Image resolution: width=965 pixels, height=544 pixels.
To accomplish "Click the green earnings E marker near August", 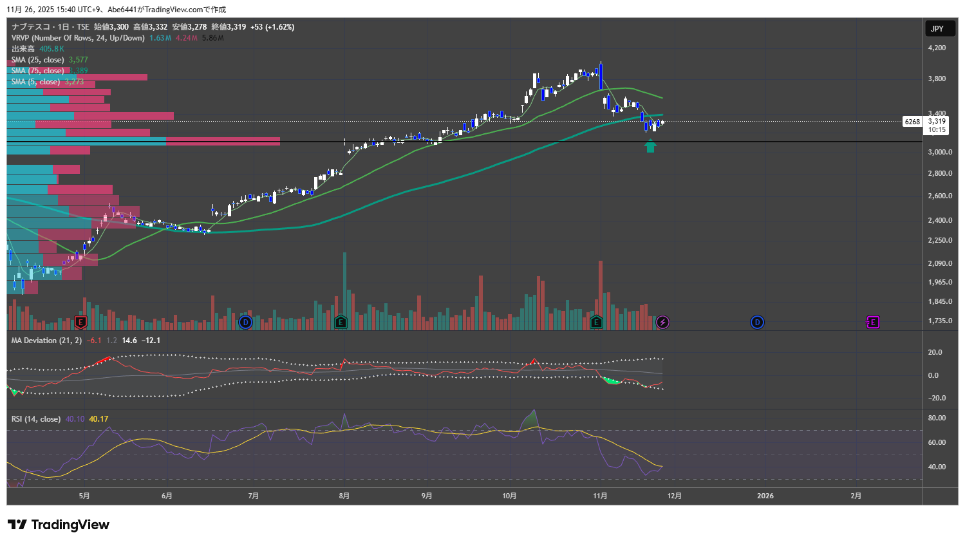I will (341, 322).
